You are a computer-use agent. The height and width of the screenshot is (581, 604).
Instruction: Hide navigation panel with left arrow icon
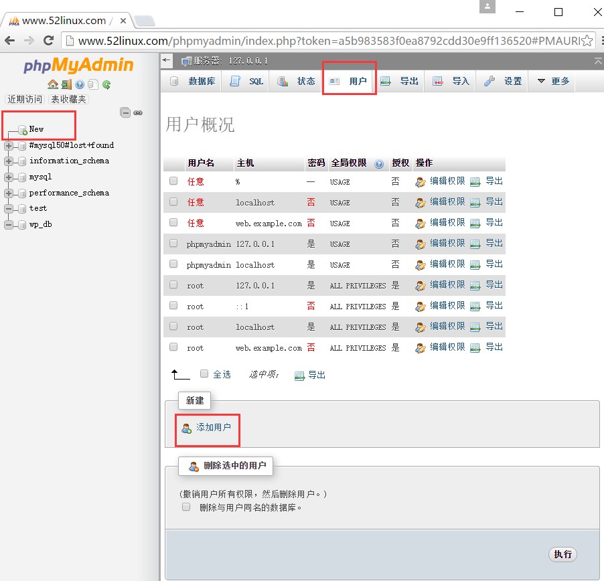coord(167,60)
